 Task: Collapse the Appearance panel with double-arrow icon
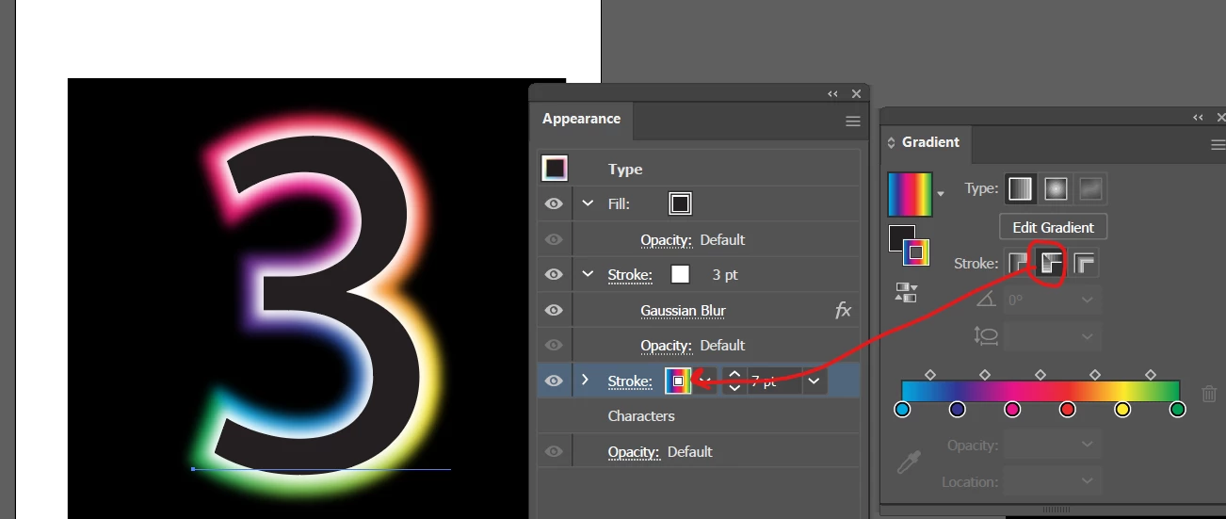[x=833, y=94]
